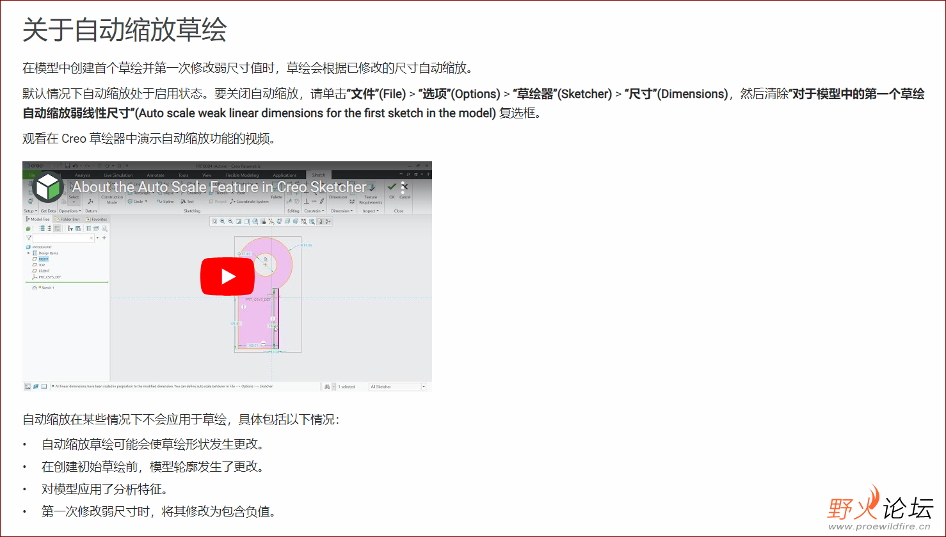Click the '在创建初始草绘前，模型轮廓发生了更改' bullet

[x=153, y=467]
